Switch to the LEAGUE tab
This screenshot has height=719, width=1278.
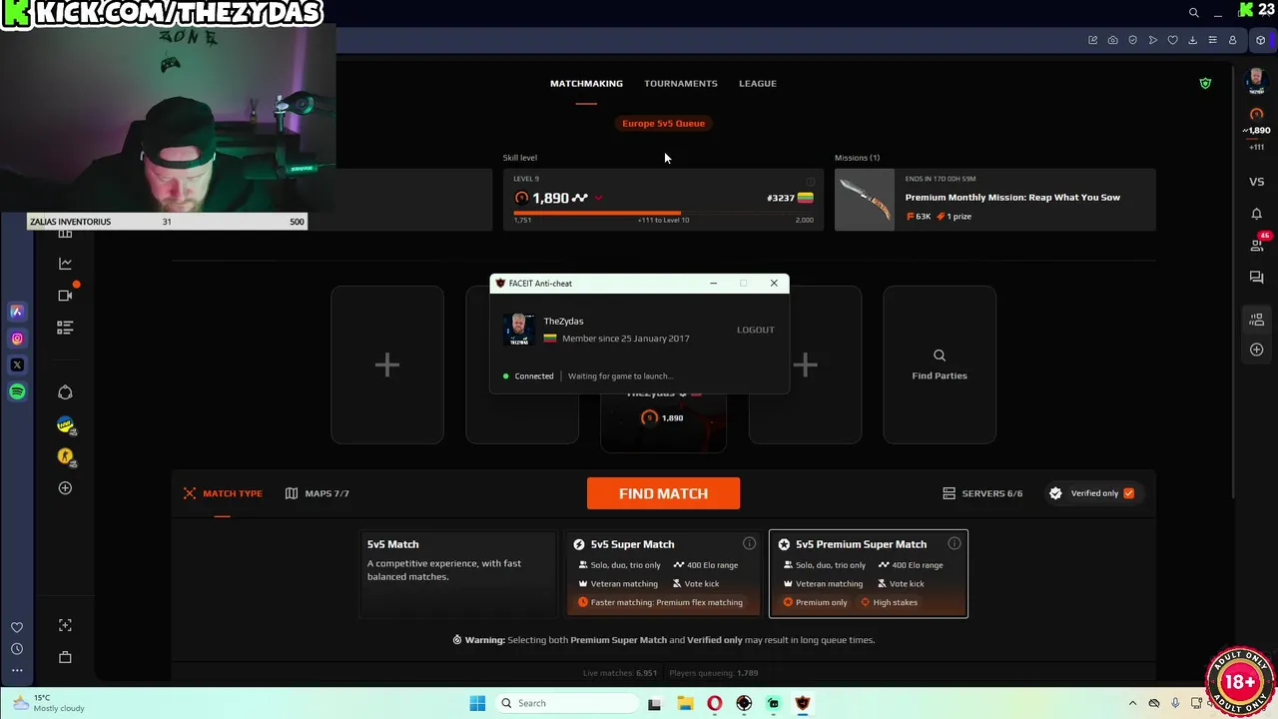coord(757,84)
